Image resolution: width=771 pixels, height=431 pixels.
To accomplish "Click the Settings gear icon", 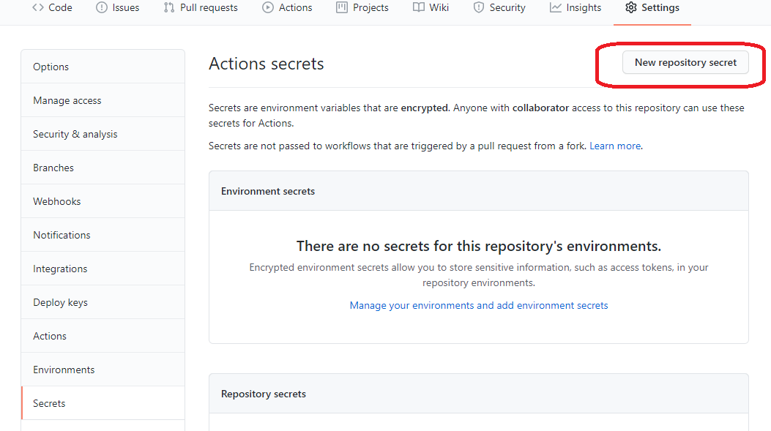I will (x=630, y=7).
